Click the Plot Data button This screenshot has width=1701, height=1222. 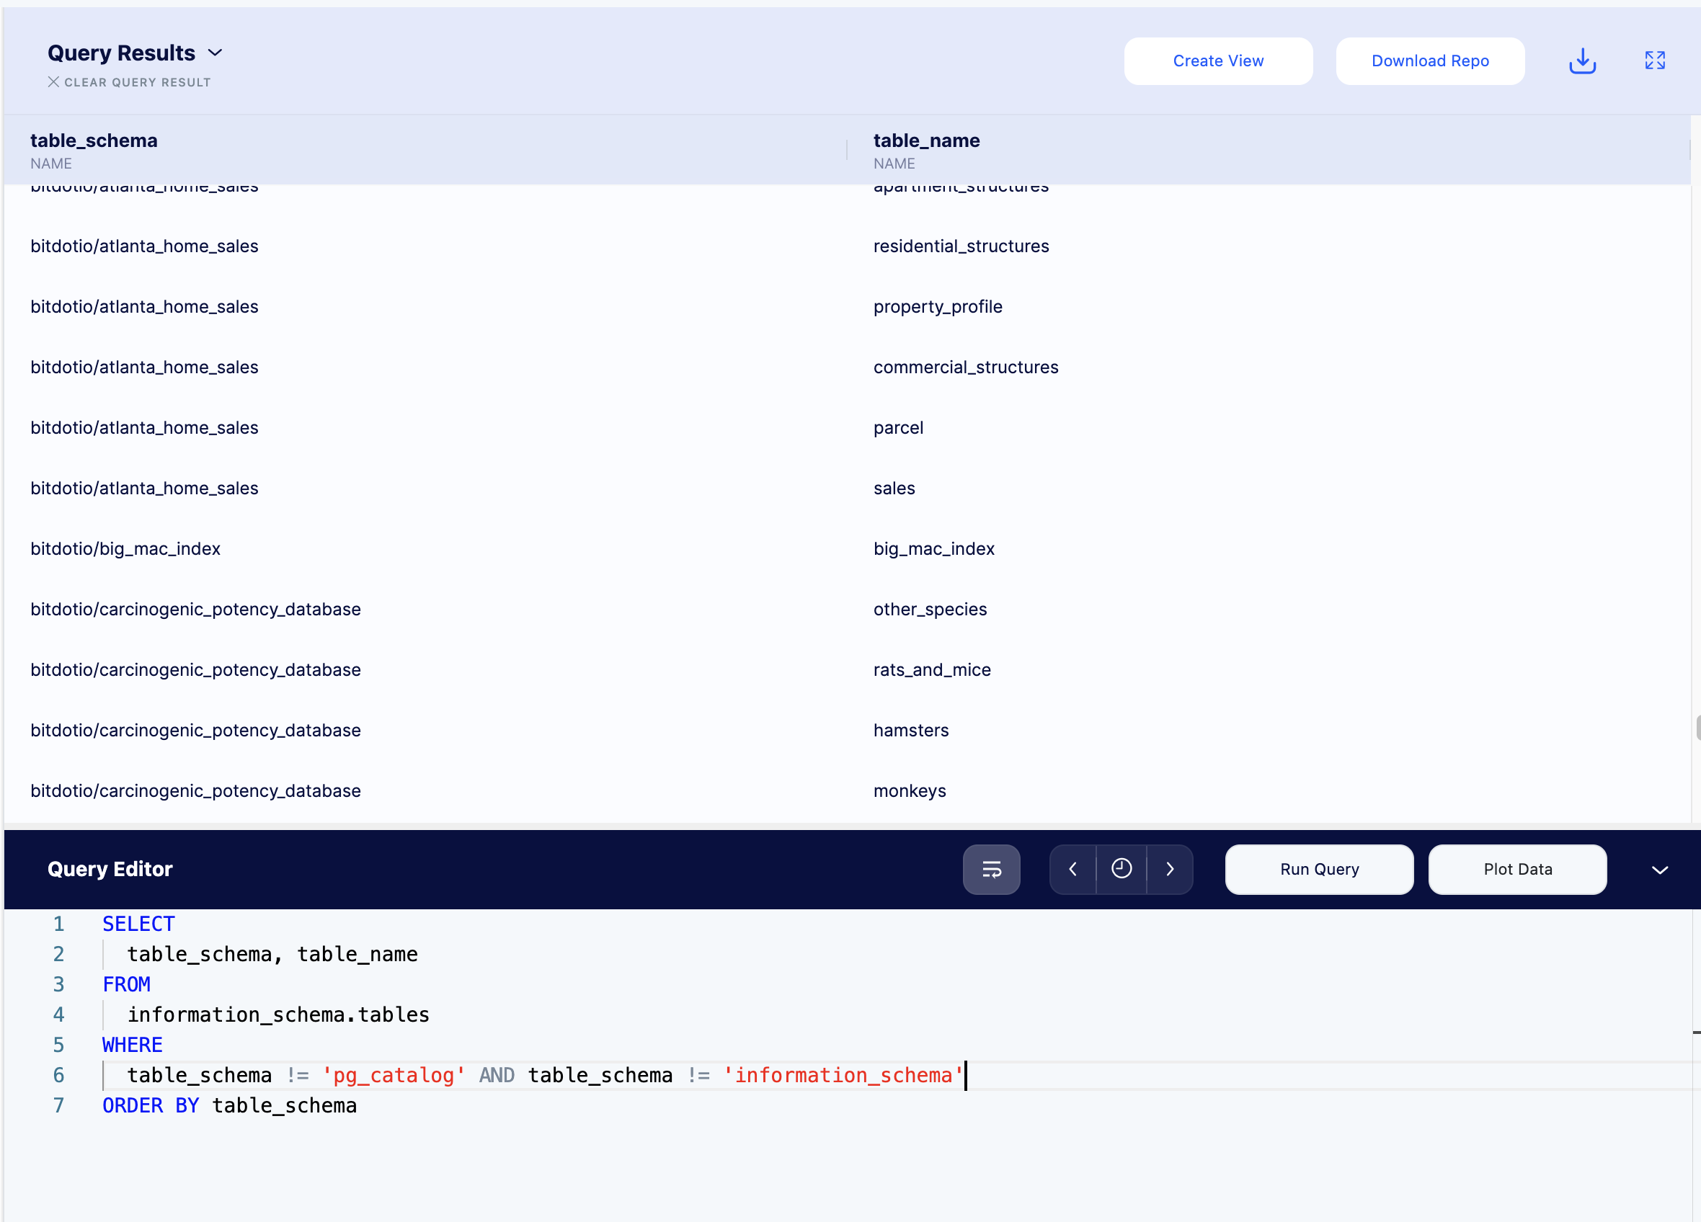1516,869
